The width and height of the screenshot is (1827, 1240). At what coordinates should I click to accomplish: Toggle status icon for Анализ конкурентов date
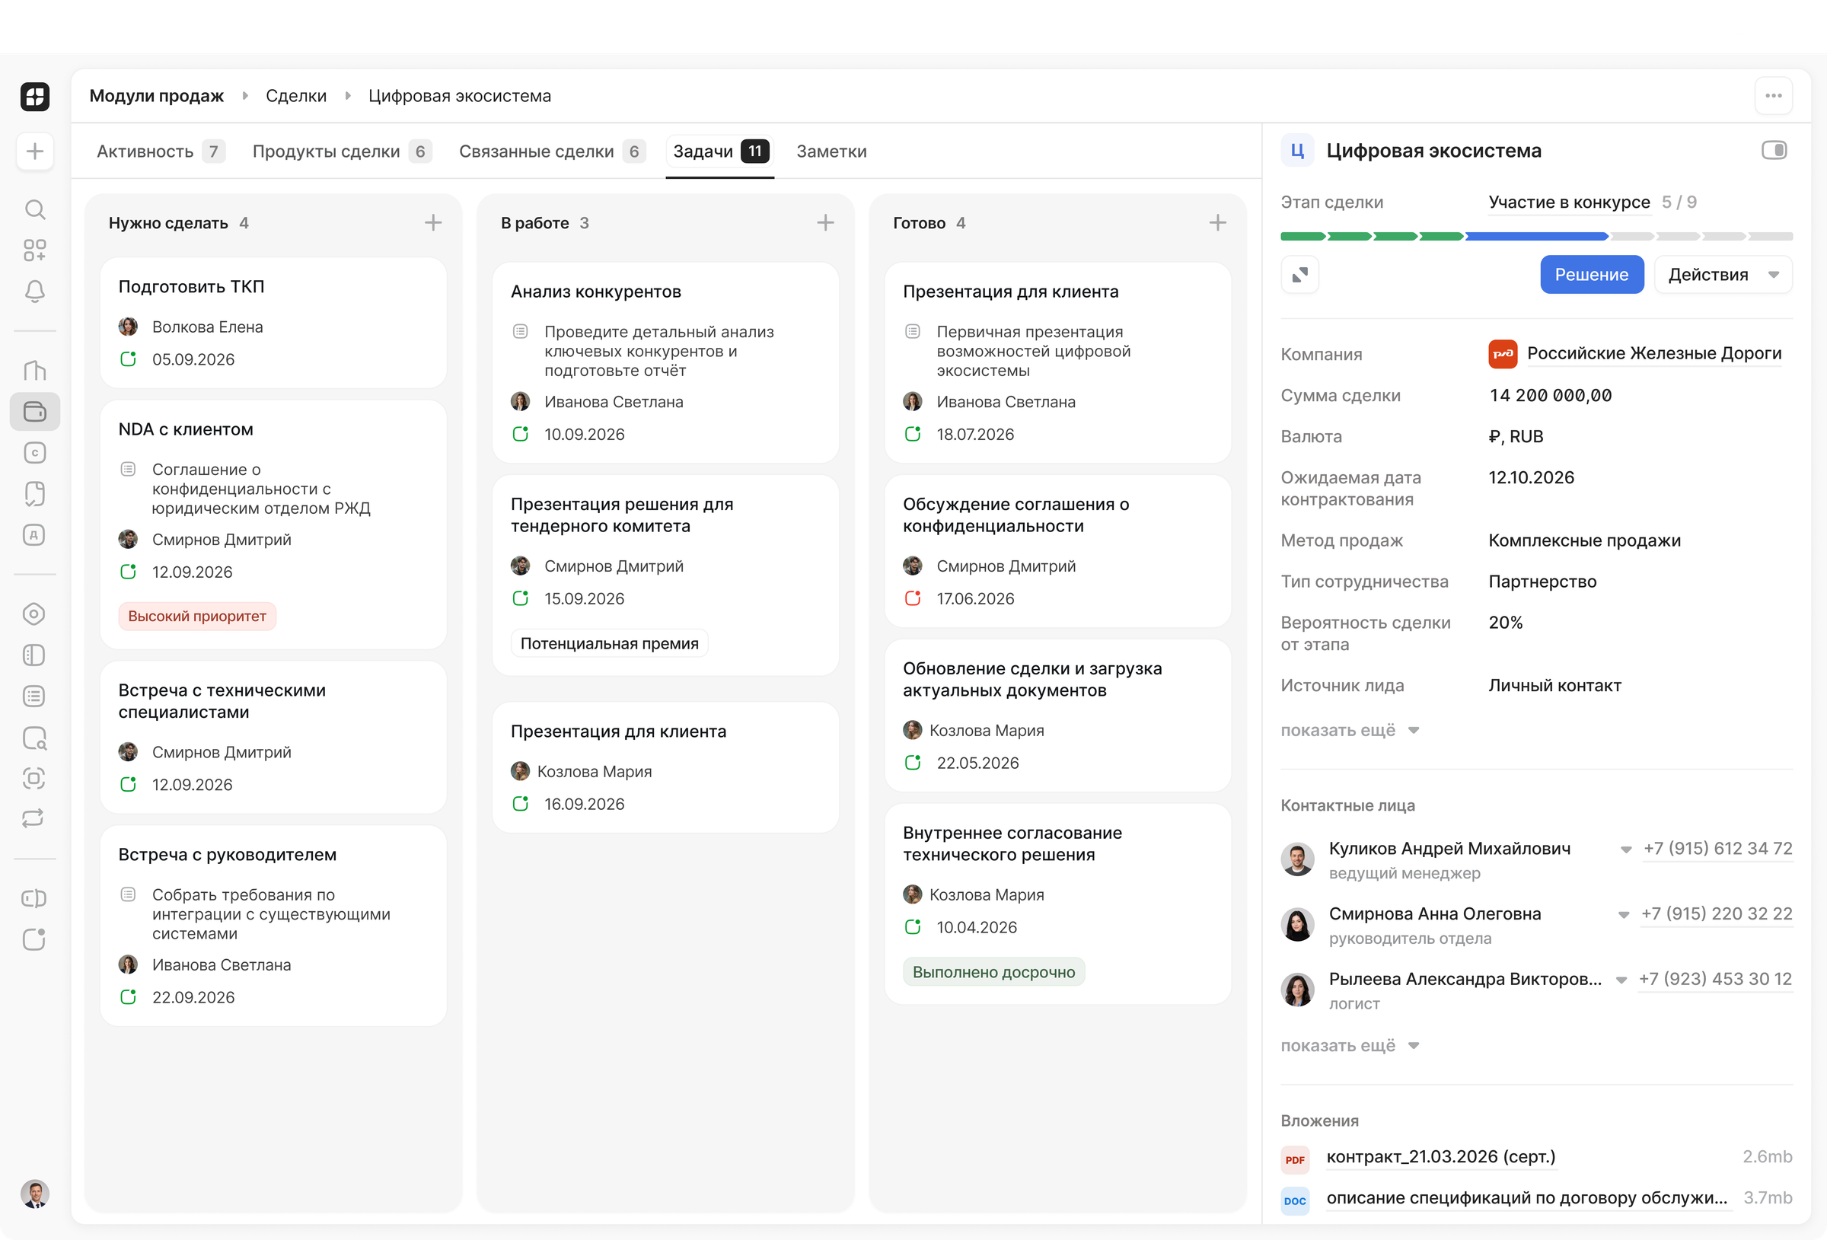[521, 434]
